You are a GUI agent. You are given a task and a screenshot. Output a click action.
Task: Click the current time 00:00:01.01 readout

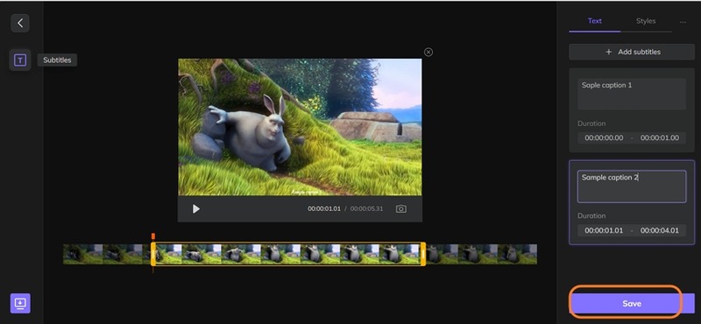coord(324,208)
